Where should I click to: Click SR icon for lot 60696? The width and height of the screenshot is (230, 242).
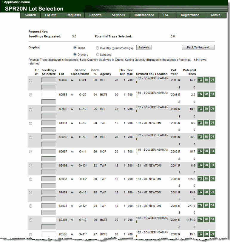pos(206,137)
